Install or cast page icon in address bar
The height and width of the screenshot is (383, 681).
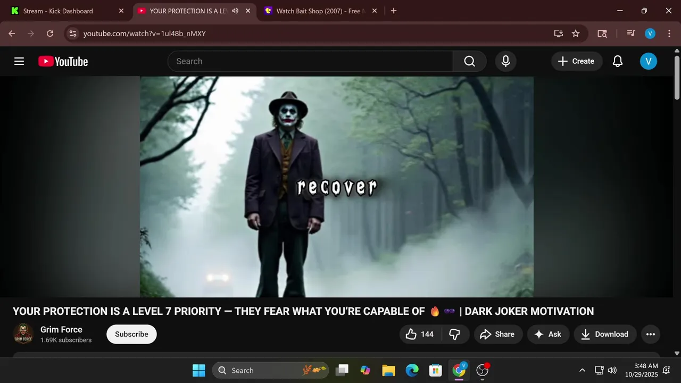point(558,34)
